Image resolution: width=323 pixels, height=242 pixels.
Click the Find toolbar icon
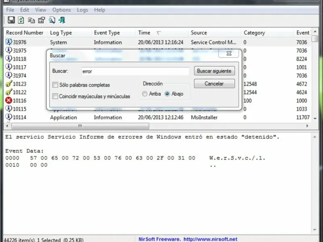click(x=52, y=20)
